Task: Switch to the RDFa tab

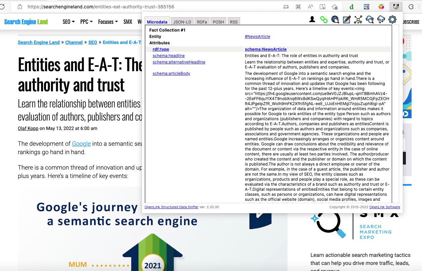Action: pyautogui.click(x=202, y=22)
